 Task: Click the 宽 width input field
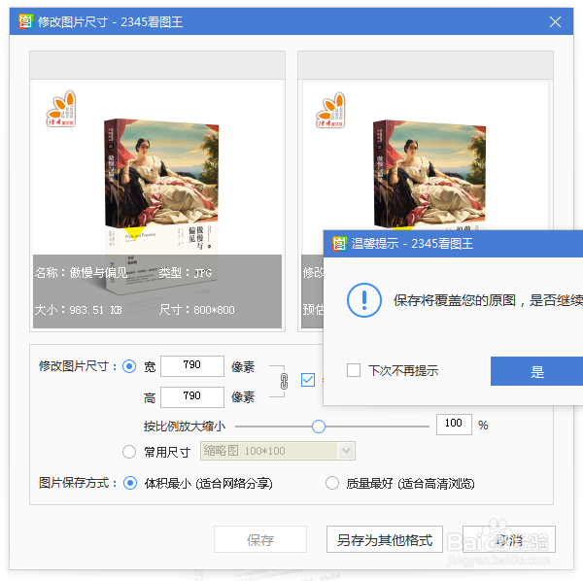point(192,366)
